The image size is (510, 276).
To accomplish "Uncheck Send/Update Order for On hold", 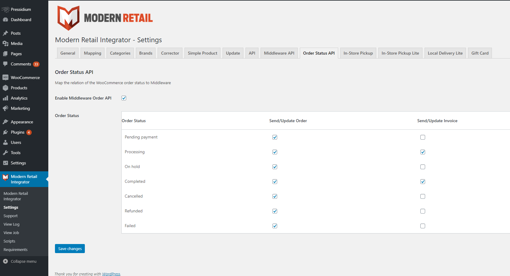I will tap(275, 167).
